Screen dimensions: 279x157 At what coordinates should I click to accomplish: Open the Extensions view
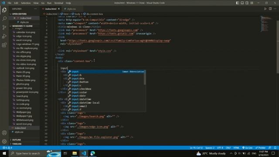point(4,45)
